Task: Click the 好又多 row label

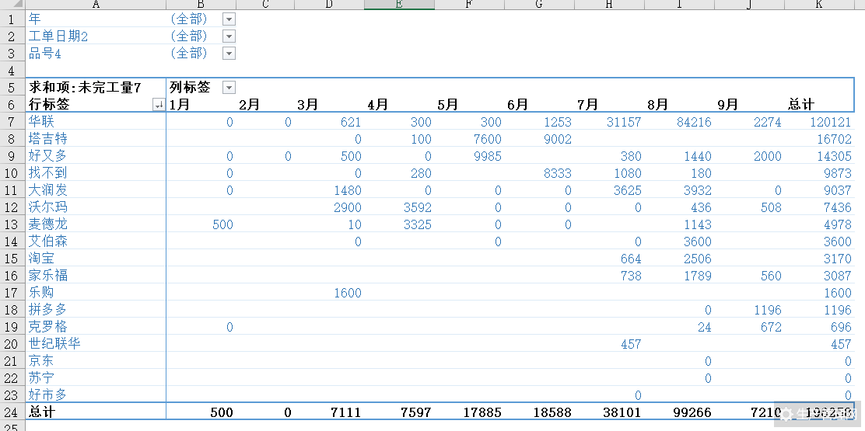Action: (x=48, y=156)
